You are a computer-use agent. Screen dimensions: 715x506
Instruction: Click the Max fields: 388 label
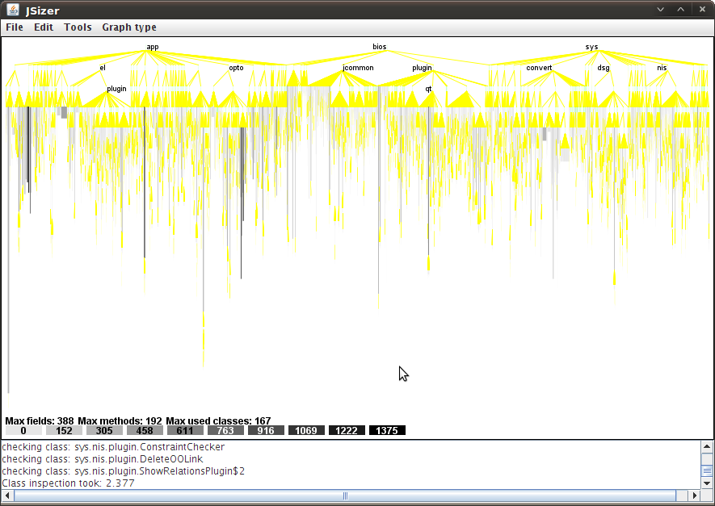coord(40,420)
